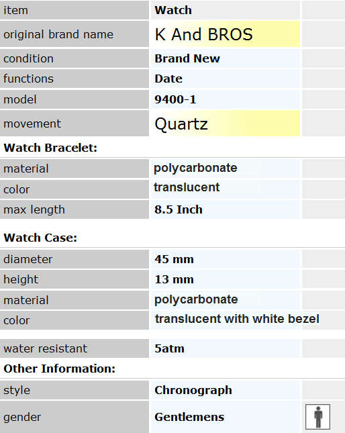Click the original brand name label
345x433 pixels.
[x=58, y=34]
